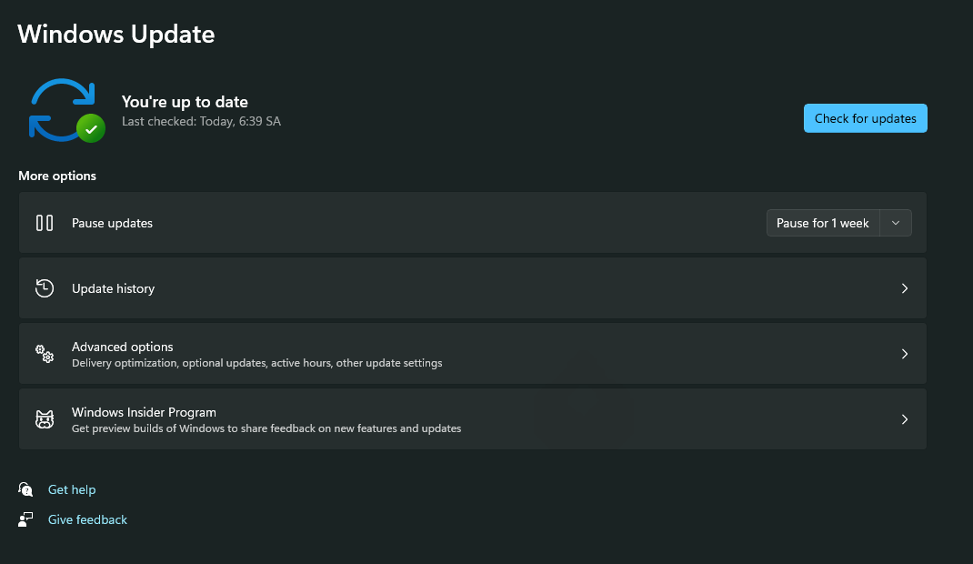Open the Get help link
Viewport: 973px width, 564px height.
click(x=72, y=489)
